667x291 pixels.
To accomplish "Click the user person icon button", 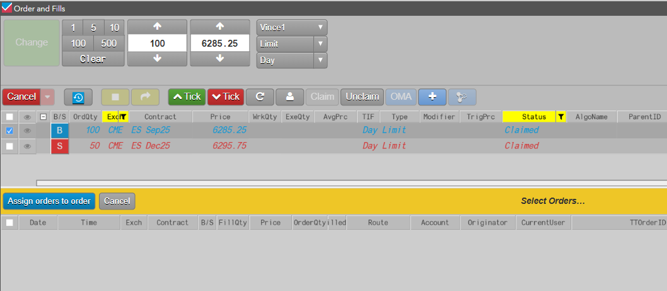I will [x=290, y=97].
